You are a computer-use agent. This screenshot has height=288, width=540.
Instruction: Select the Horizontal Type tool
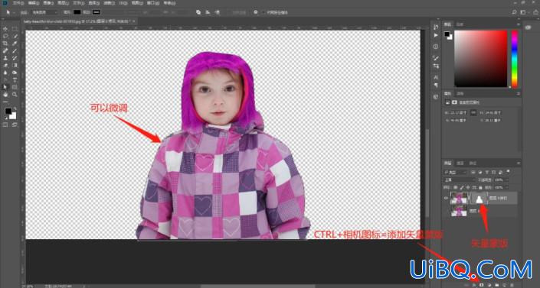click(x=15, y=80)
